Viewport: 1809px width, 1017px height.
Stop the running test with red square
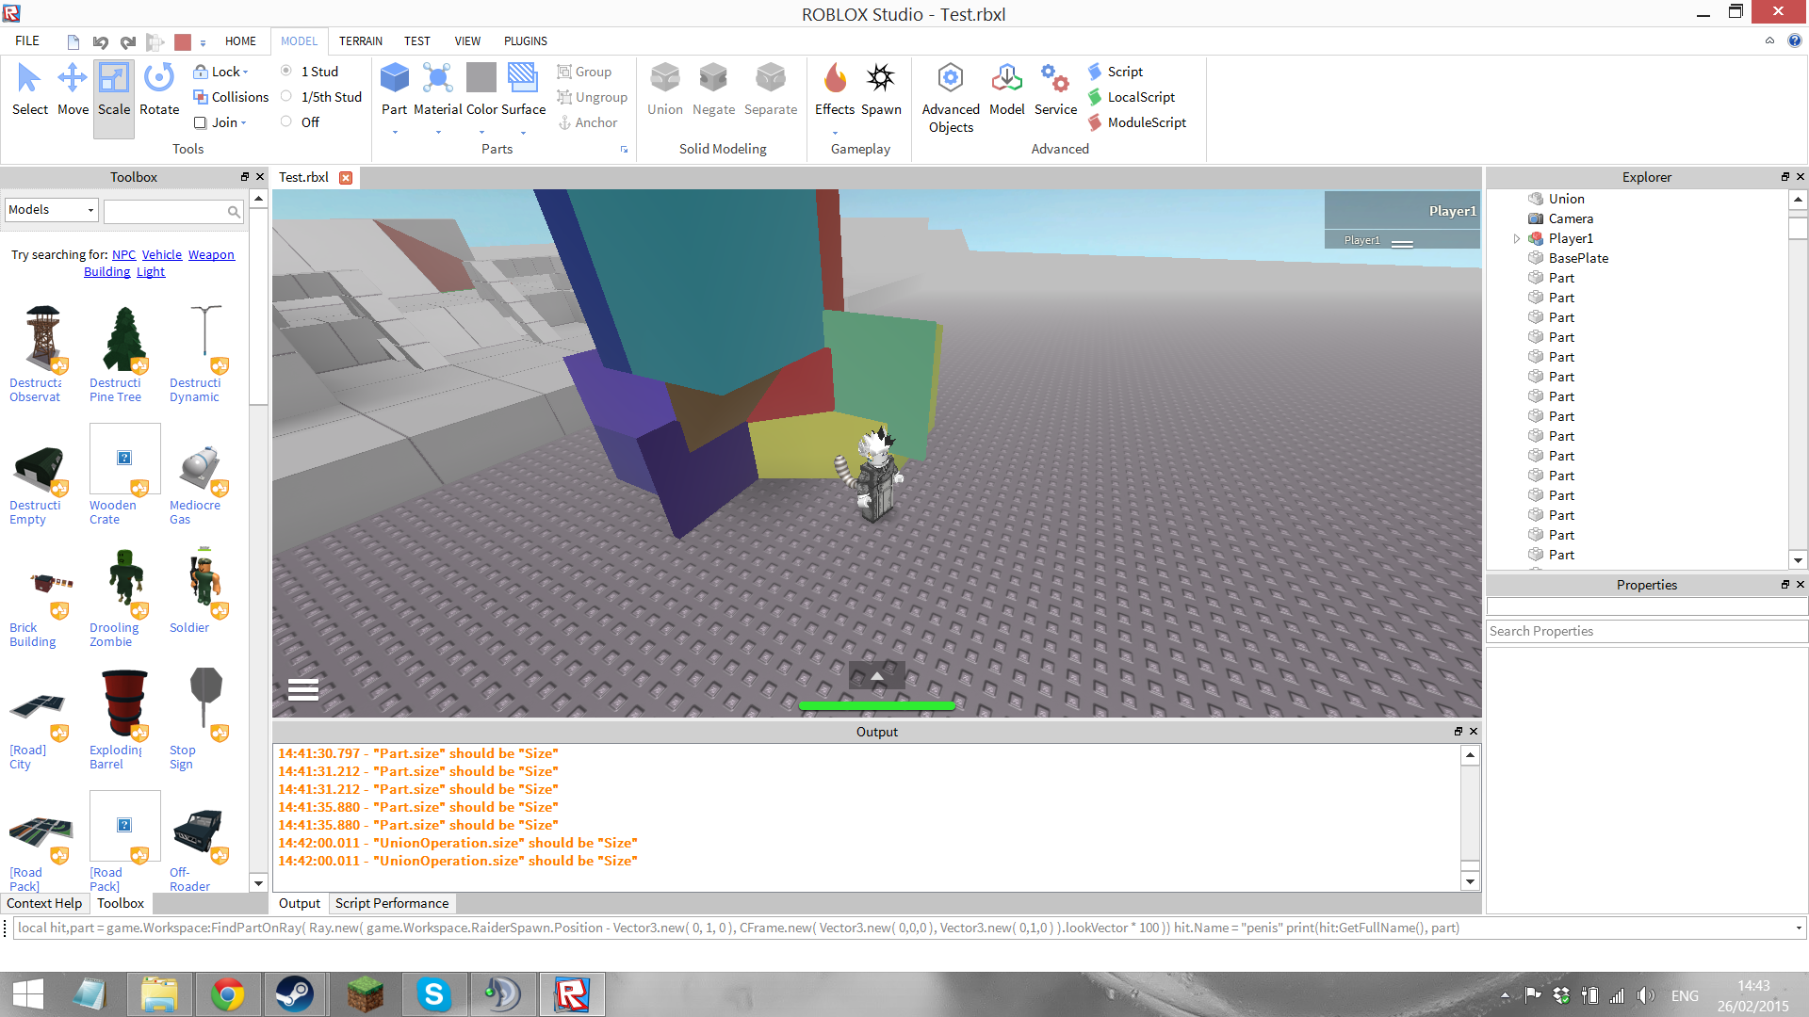tap(183, 41)
